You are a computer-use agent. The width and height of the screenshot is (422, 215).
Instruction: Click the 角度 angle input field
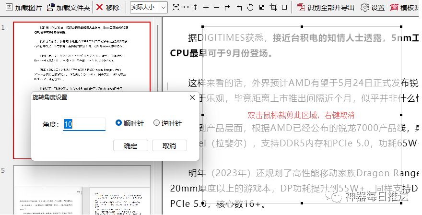pyautogui.click(x=84, y=124)
